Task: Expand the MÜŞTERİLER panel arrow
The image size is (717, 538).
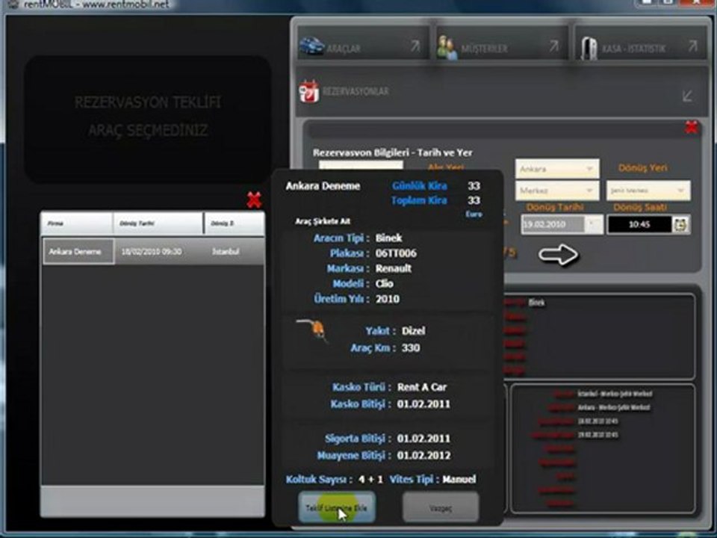Action: tap(553, 46)
